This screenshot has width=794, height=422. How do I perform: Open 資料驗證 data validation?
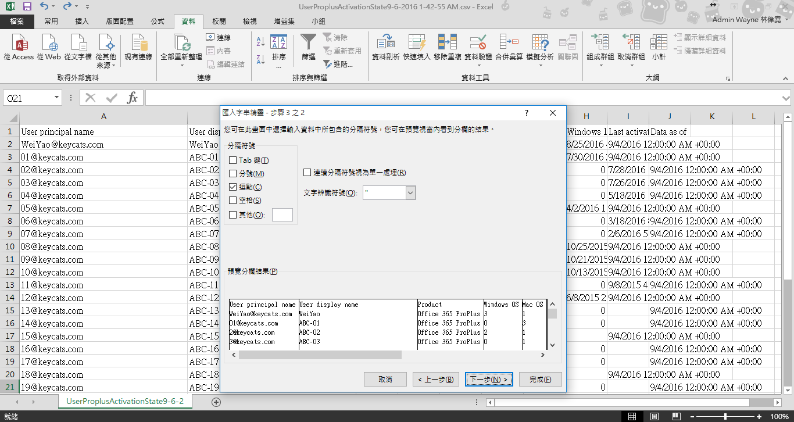tap(478, 51)
